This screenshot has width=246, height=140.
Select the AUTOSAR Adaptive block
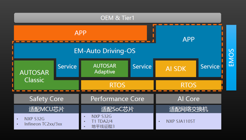[x=105, y=69]
